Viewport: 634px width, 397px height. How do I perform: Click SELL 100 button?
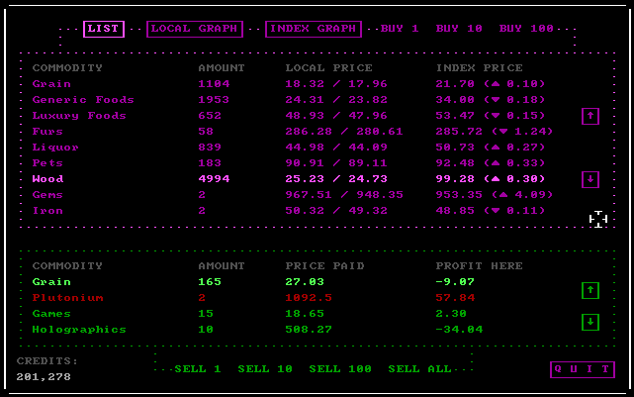click(340, 369)
